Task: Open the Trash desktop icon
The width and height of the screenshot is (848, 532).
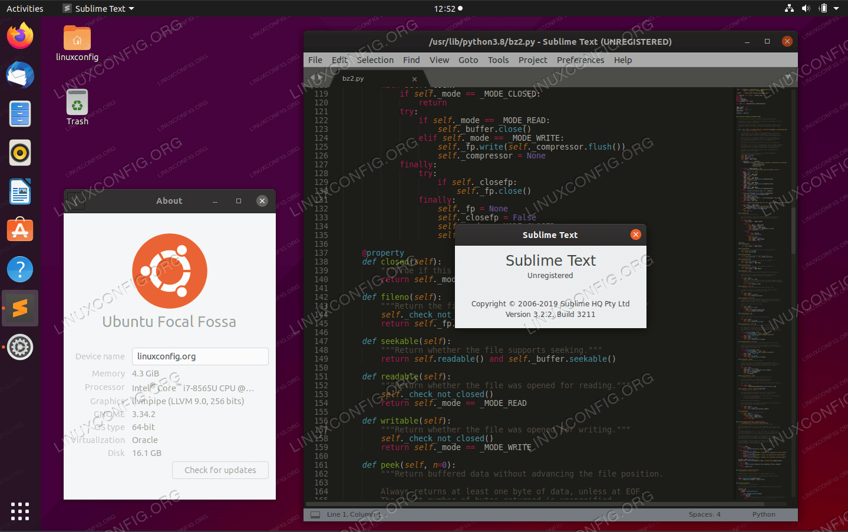Action: pos(77,107)
